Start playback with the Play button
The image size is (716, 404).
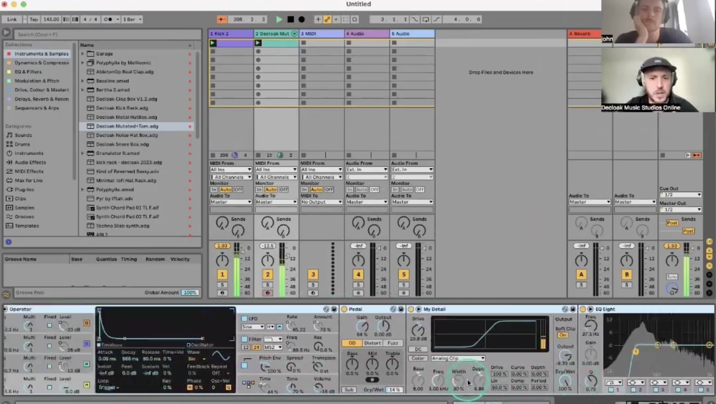pyautogui.click(x=279, y=19)
